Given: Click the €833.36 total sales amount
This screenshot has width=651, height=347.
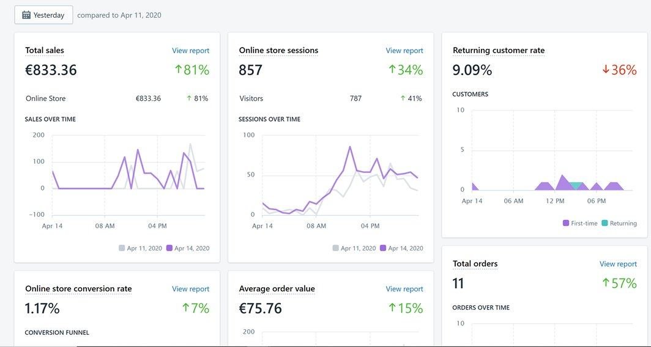Looking at the screenshot, I should [x=51, y=70].
